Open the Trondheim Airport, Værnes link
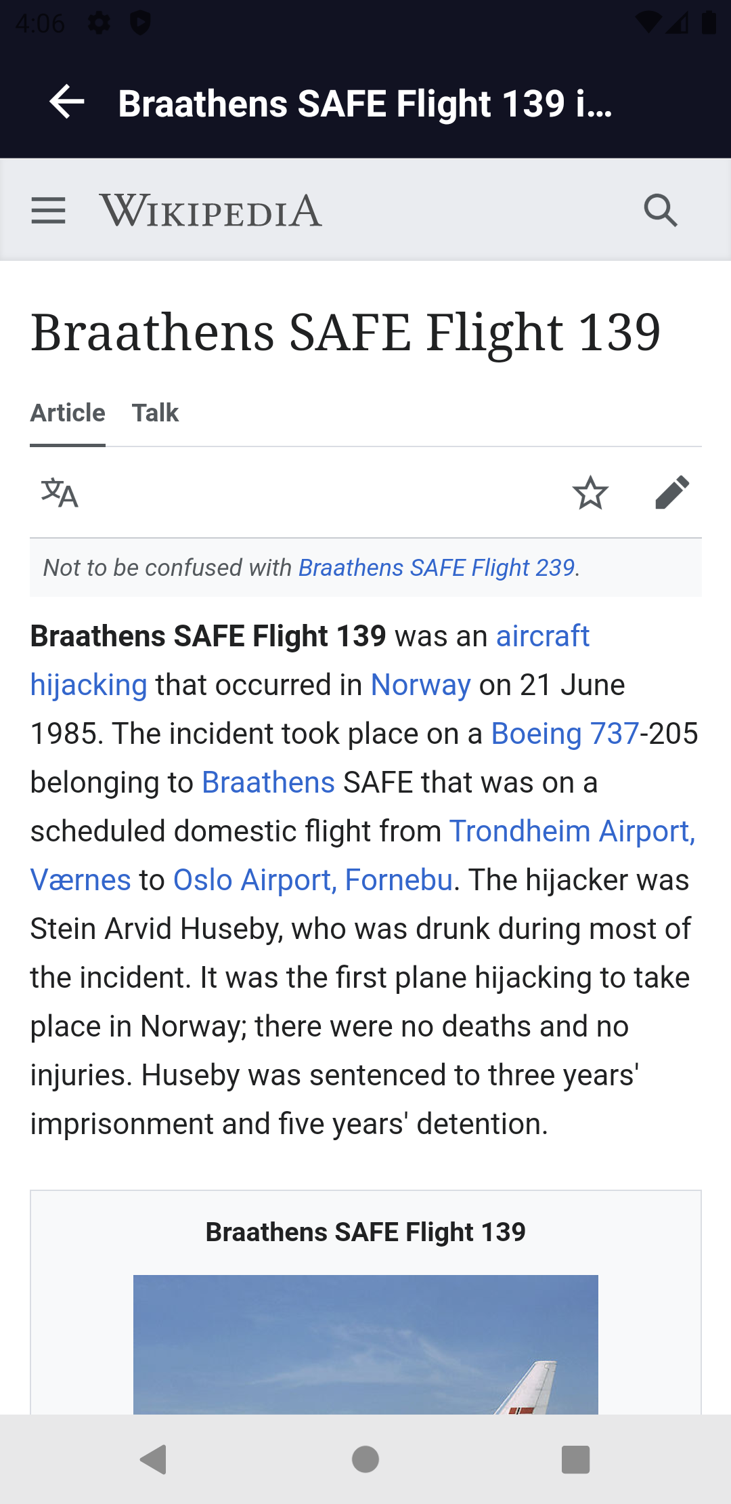The image size is (731, 1504). [572, 831]
